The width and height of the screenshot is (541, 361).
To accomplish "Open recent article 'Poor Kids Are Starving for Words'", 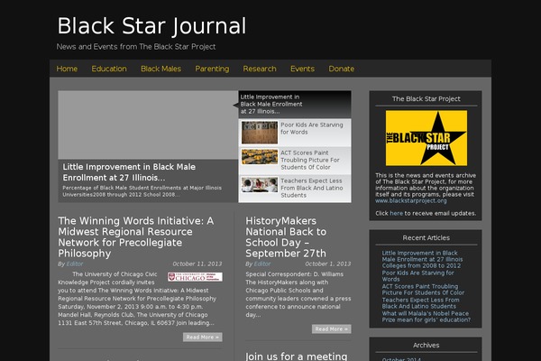I will [417, 276].
